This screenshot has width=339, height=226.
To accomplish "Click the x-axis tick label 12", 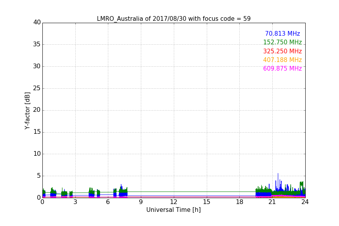I will pyautogui.click(x=174, y=202).
